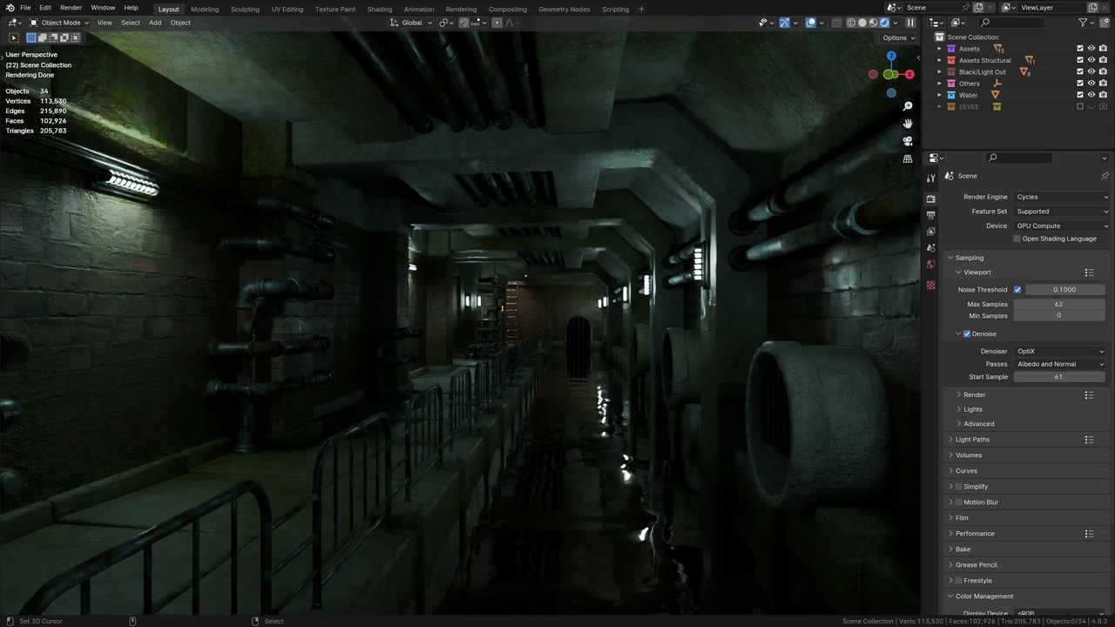
Task: Disable Others collection in renders
Action: click(x=1103, y=84)
